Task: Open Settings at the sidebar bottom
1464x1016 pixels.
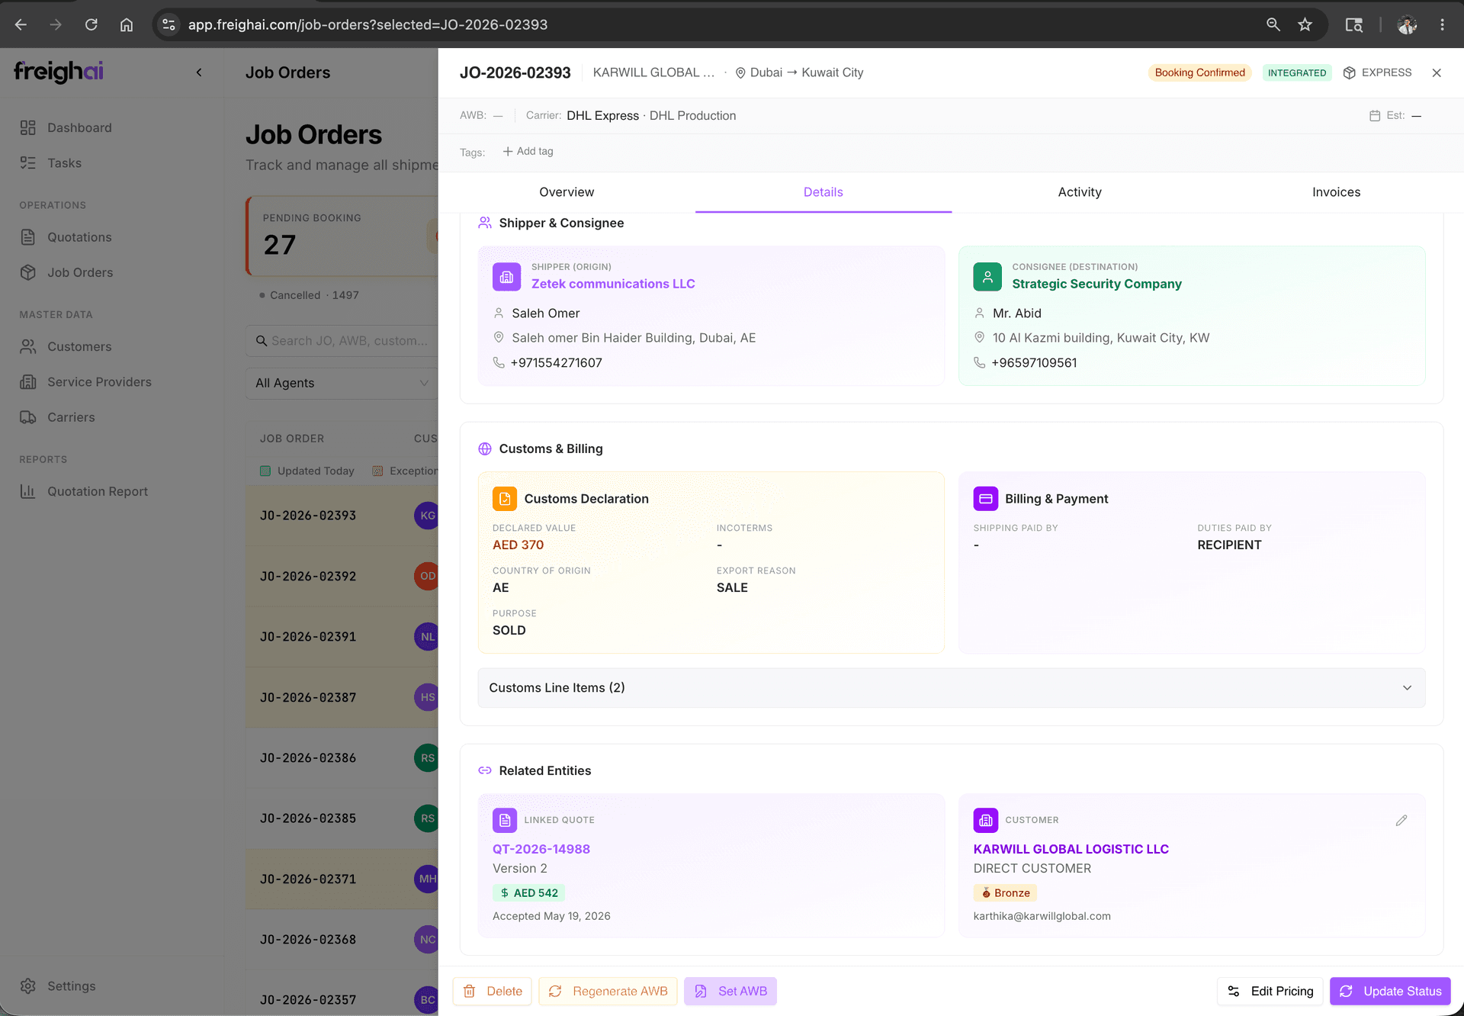Action: coord(71,986)
